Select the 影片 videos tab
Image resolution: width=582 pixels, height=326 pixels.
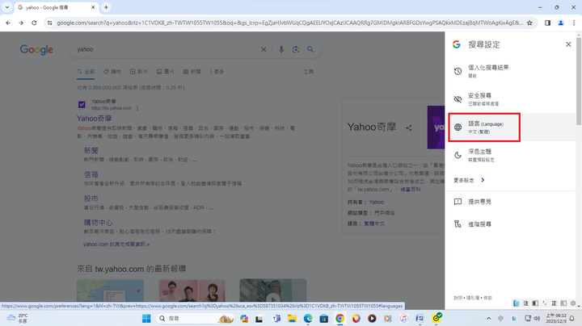point(139,72)
